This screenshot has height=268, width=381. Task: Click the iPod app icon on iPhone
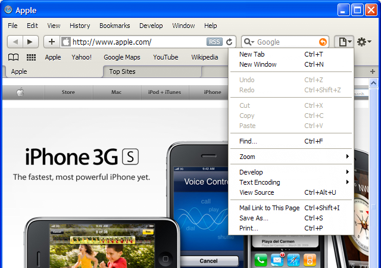click(x=310, y=260)
